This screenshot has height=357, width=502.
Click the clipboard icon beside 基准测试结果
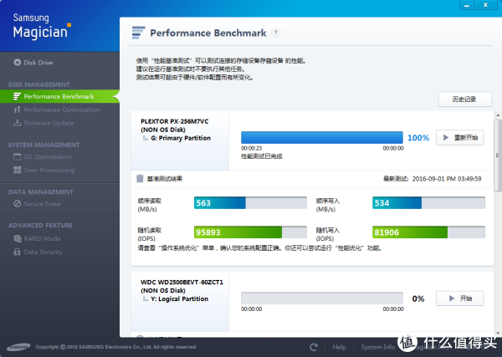(x=140, y=179)
